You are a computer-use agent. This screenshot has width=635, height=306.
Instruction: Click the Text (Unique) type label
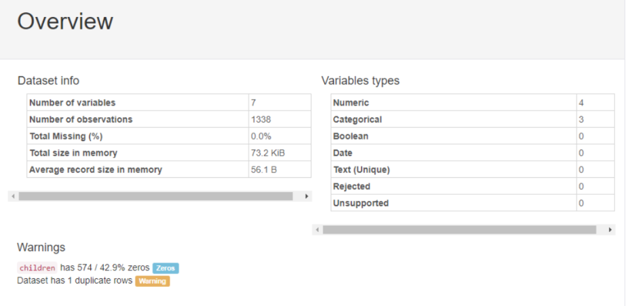click(361, 170)
